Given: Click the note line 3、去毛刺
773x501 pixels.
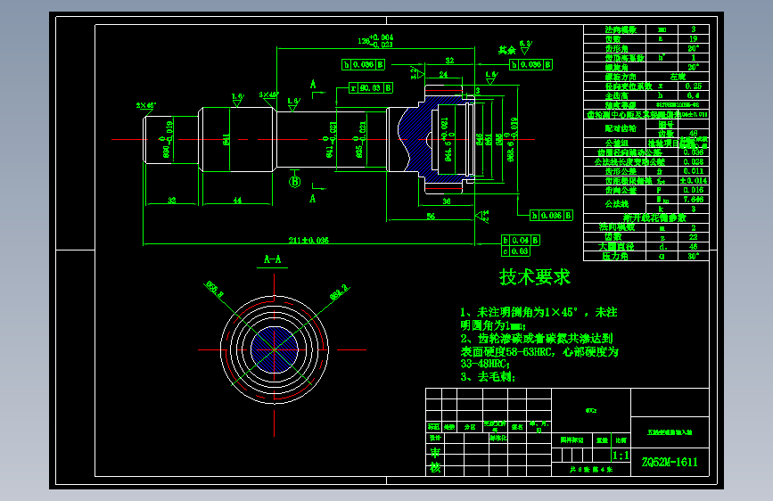Looking at the screenshot, I should click(488, 377).
